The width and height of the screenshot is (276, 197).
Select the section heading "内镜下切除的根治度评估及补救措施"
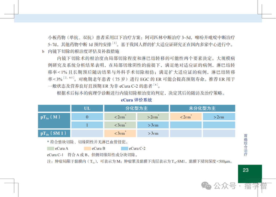click(x=84, y=51)
